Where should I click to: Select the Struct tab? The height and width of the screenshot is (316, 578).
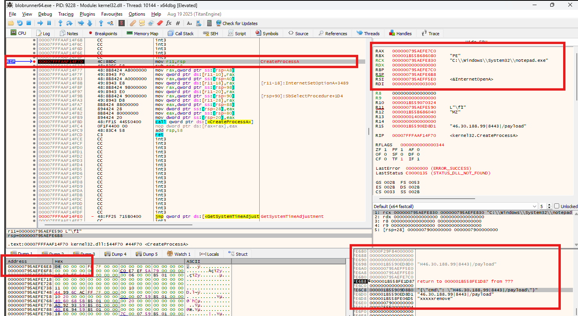click(238, 254)
